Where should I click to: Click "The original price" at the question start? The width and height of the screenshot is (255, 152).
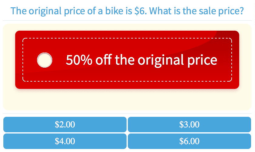point(36,11)
